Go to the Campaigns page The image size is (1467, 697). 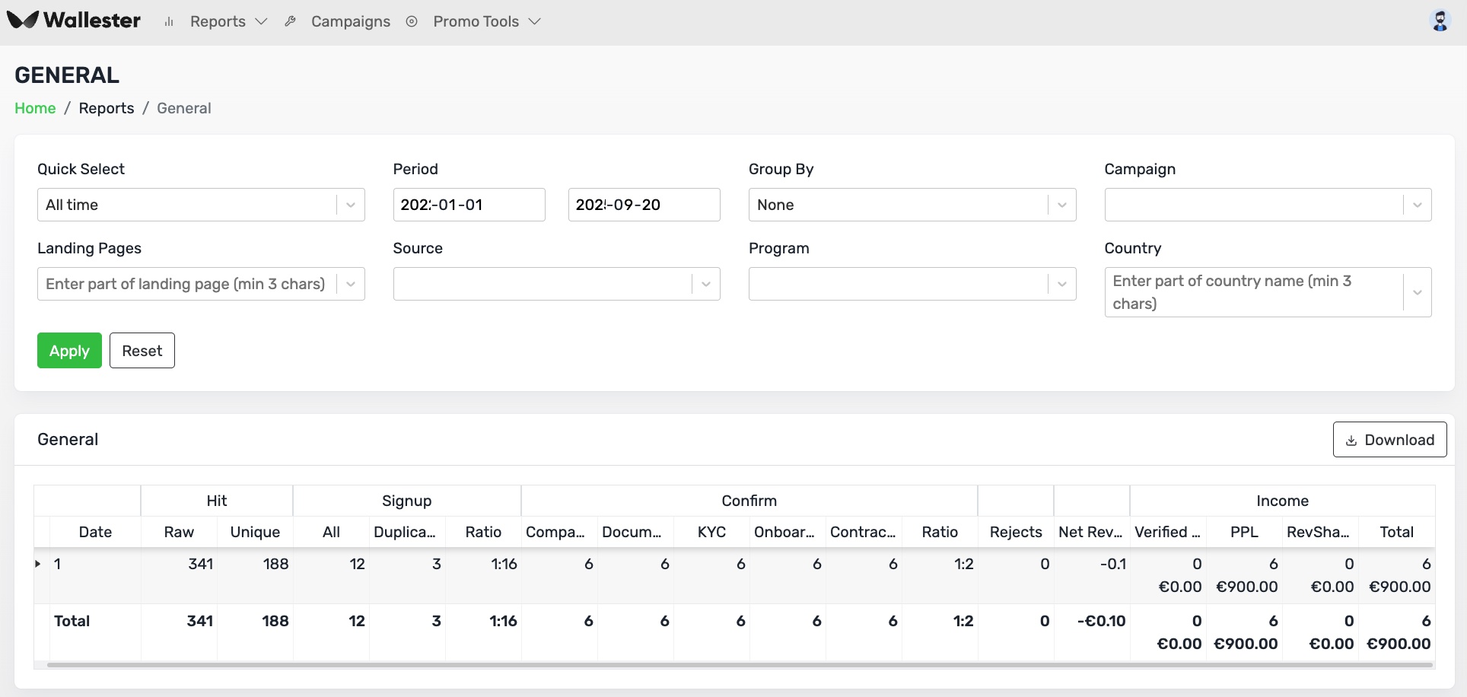tap(350, 21)
